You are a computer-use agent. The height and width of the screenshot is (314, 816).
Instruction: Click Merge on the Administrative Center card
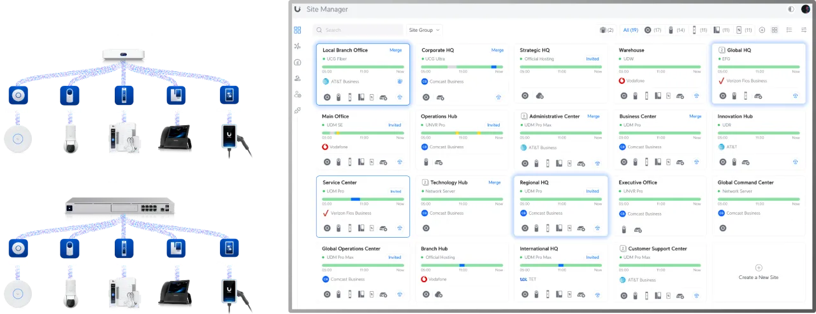(x=594, y=116)
